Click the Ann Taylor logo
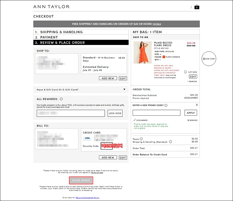 coord(52,7)
